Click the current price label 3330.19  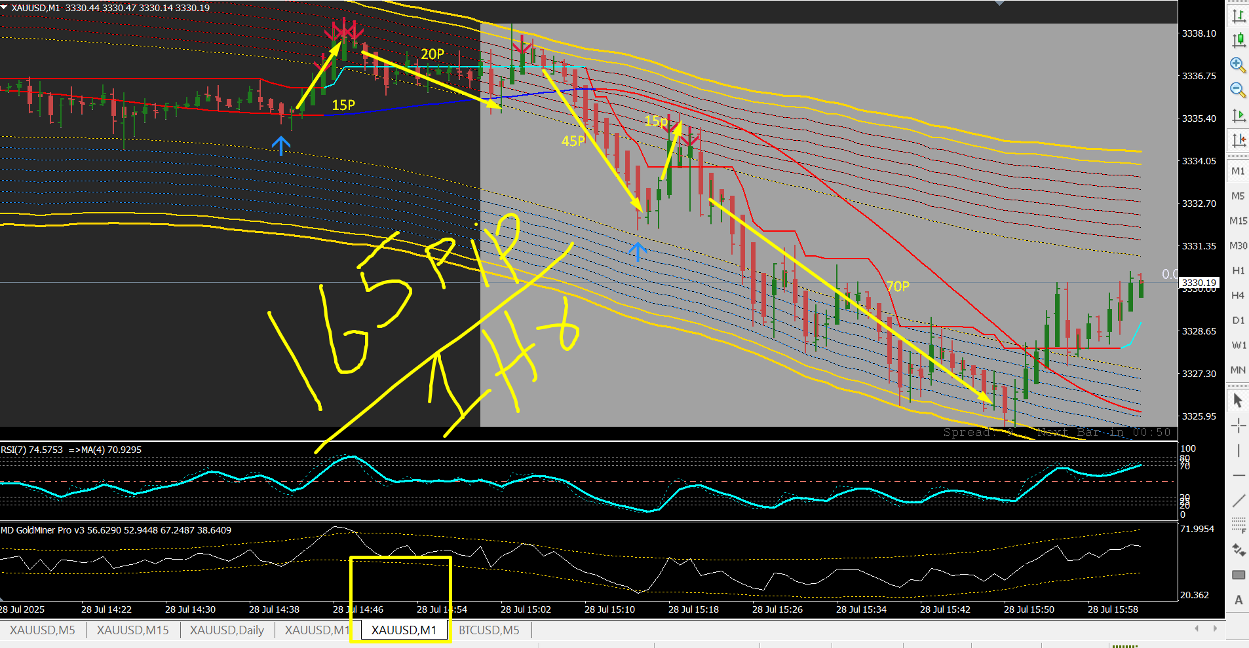1199,283
